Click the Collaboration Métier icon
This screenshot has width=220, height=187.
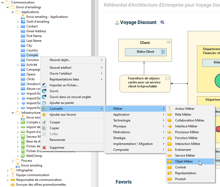[170, 120]
